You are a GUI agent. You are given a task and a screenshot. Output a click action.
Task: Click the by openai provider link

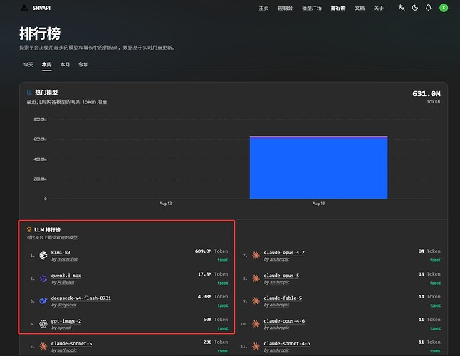point(61,328)
